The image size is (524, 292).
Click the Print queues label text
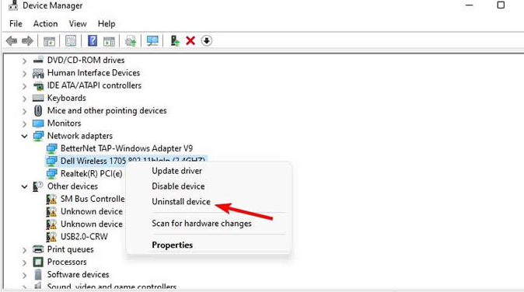[70, 249]
